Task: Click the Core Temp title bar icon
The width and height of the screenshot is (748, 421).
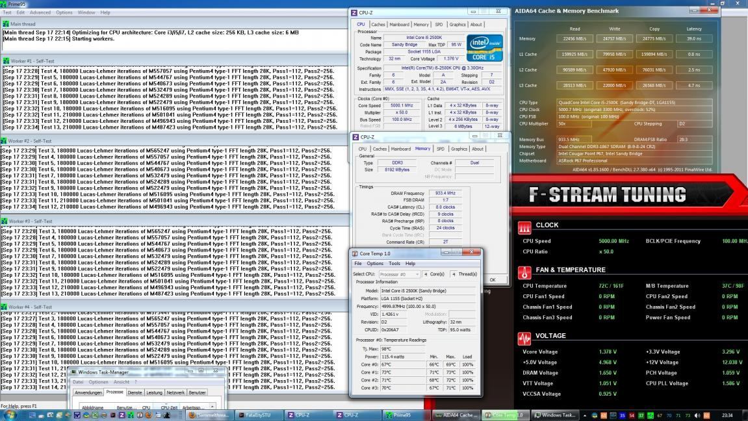Action: pos(355,253)
